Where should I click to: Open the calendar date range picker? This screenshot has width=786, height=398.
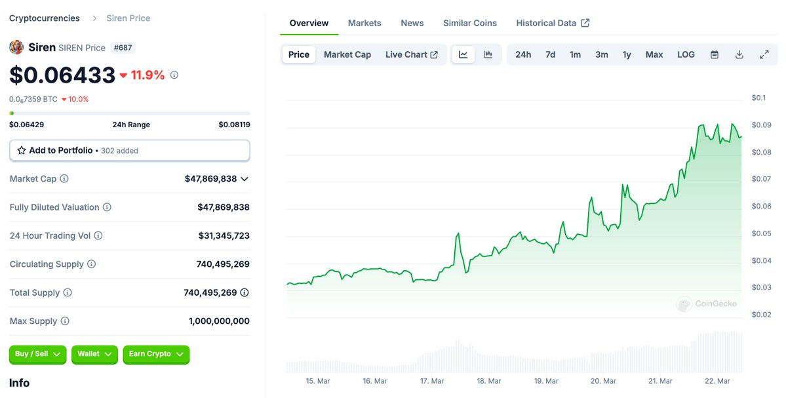click(x=715, y=54)
